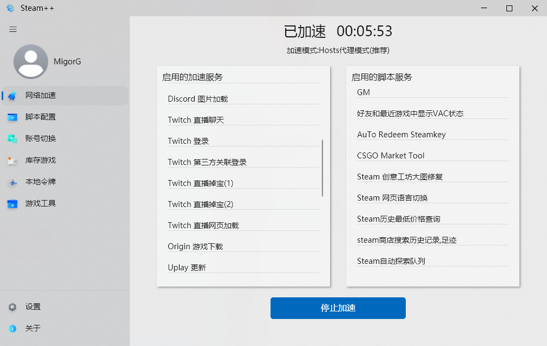Screen dimensions: 547x346
Task: Select the Uplay 更新 service entry
Action: click(187, 267)
